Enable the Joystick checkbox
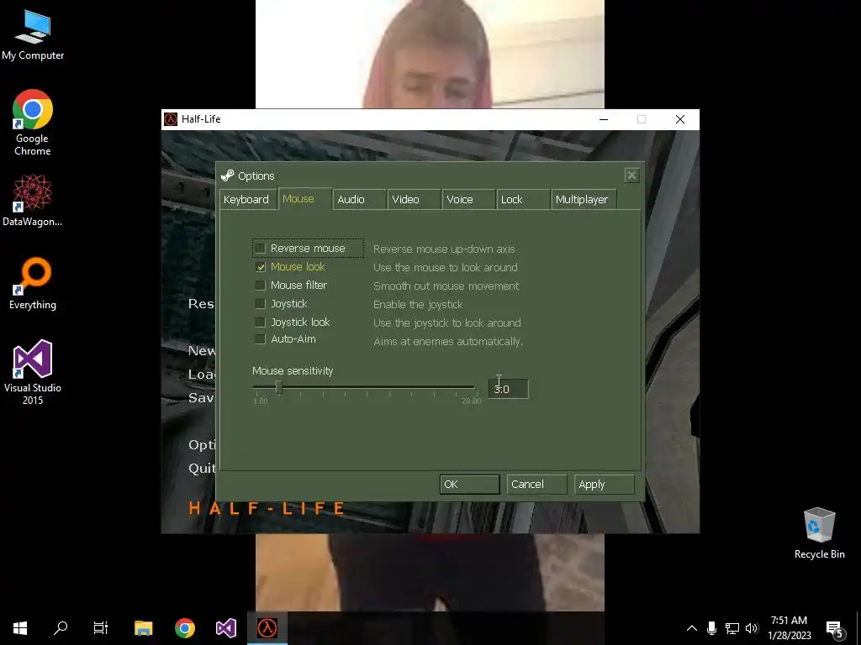This screenshot has height=645, width=861. (261, 304)
